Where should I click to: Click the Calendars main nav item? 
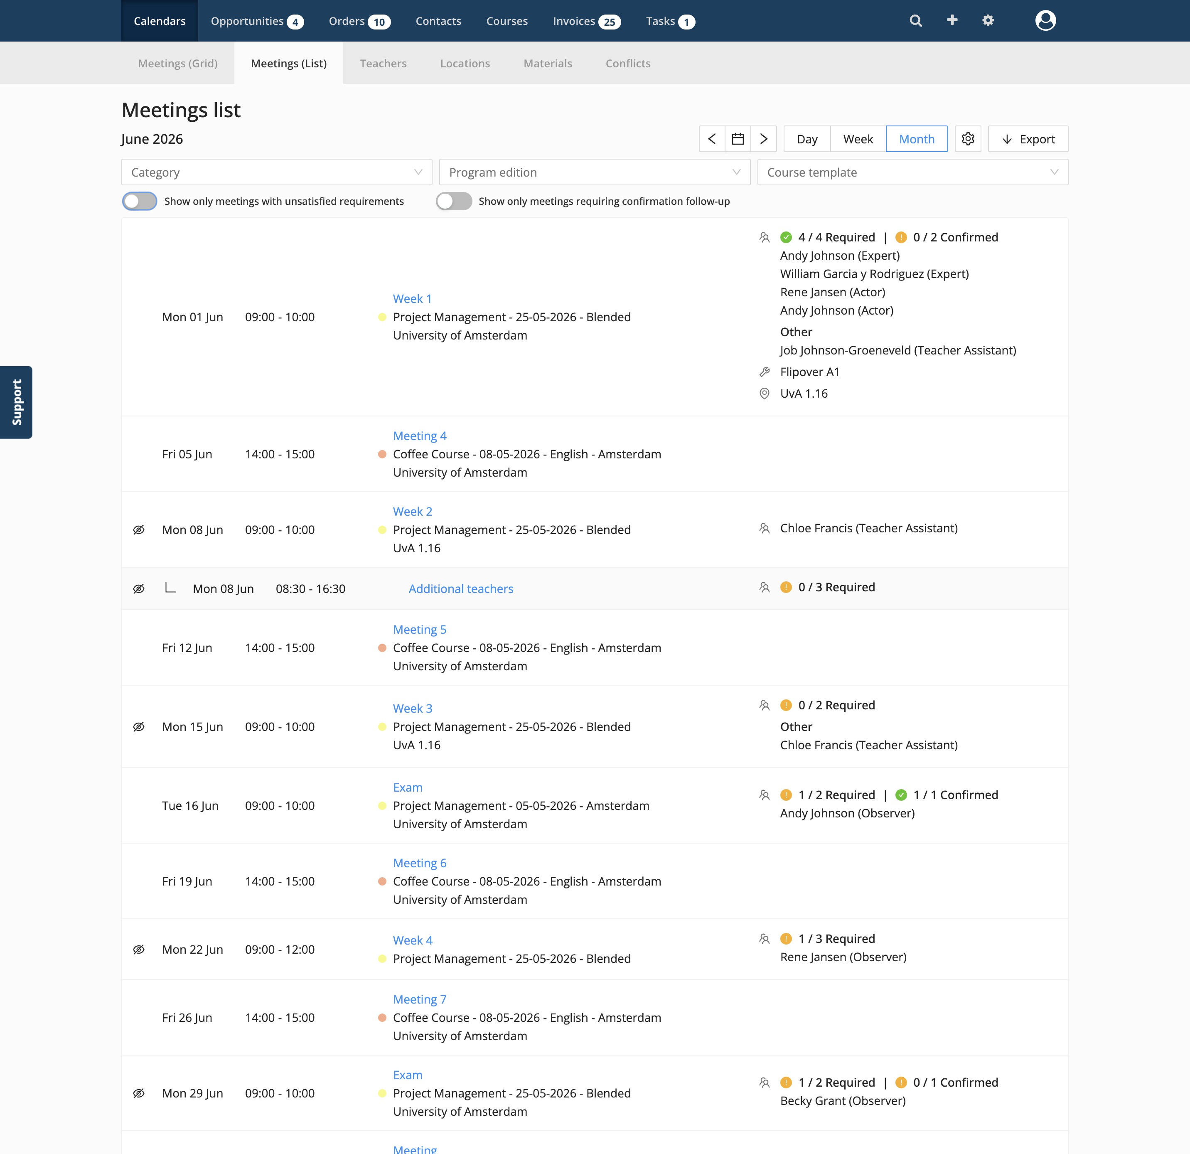click(x=160, y=21)
